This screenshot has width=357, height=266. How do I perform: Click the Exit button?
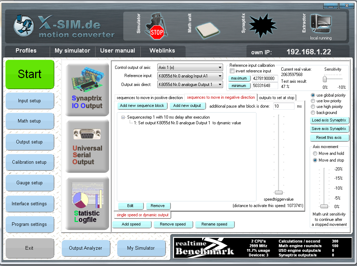29,248
